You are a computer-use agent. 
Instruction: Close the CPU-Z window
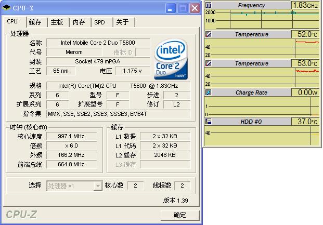pyautogui.click(x=195, y=8)
